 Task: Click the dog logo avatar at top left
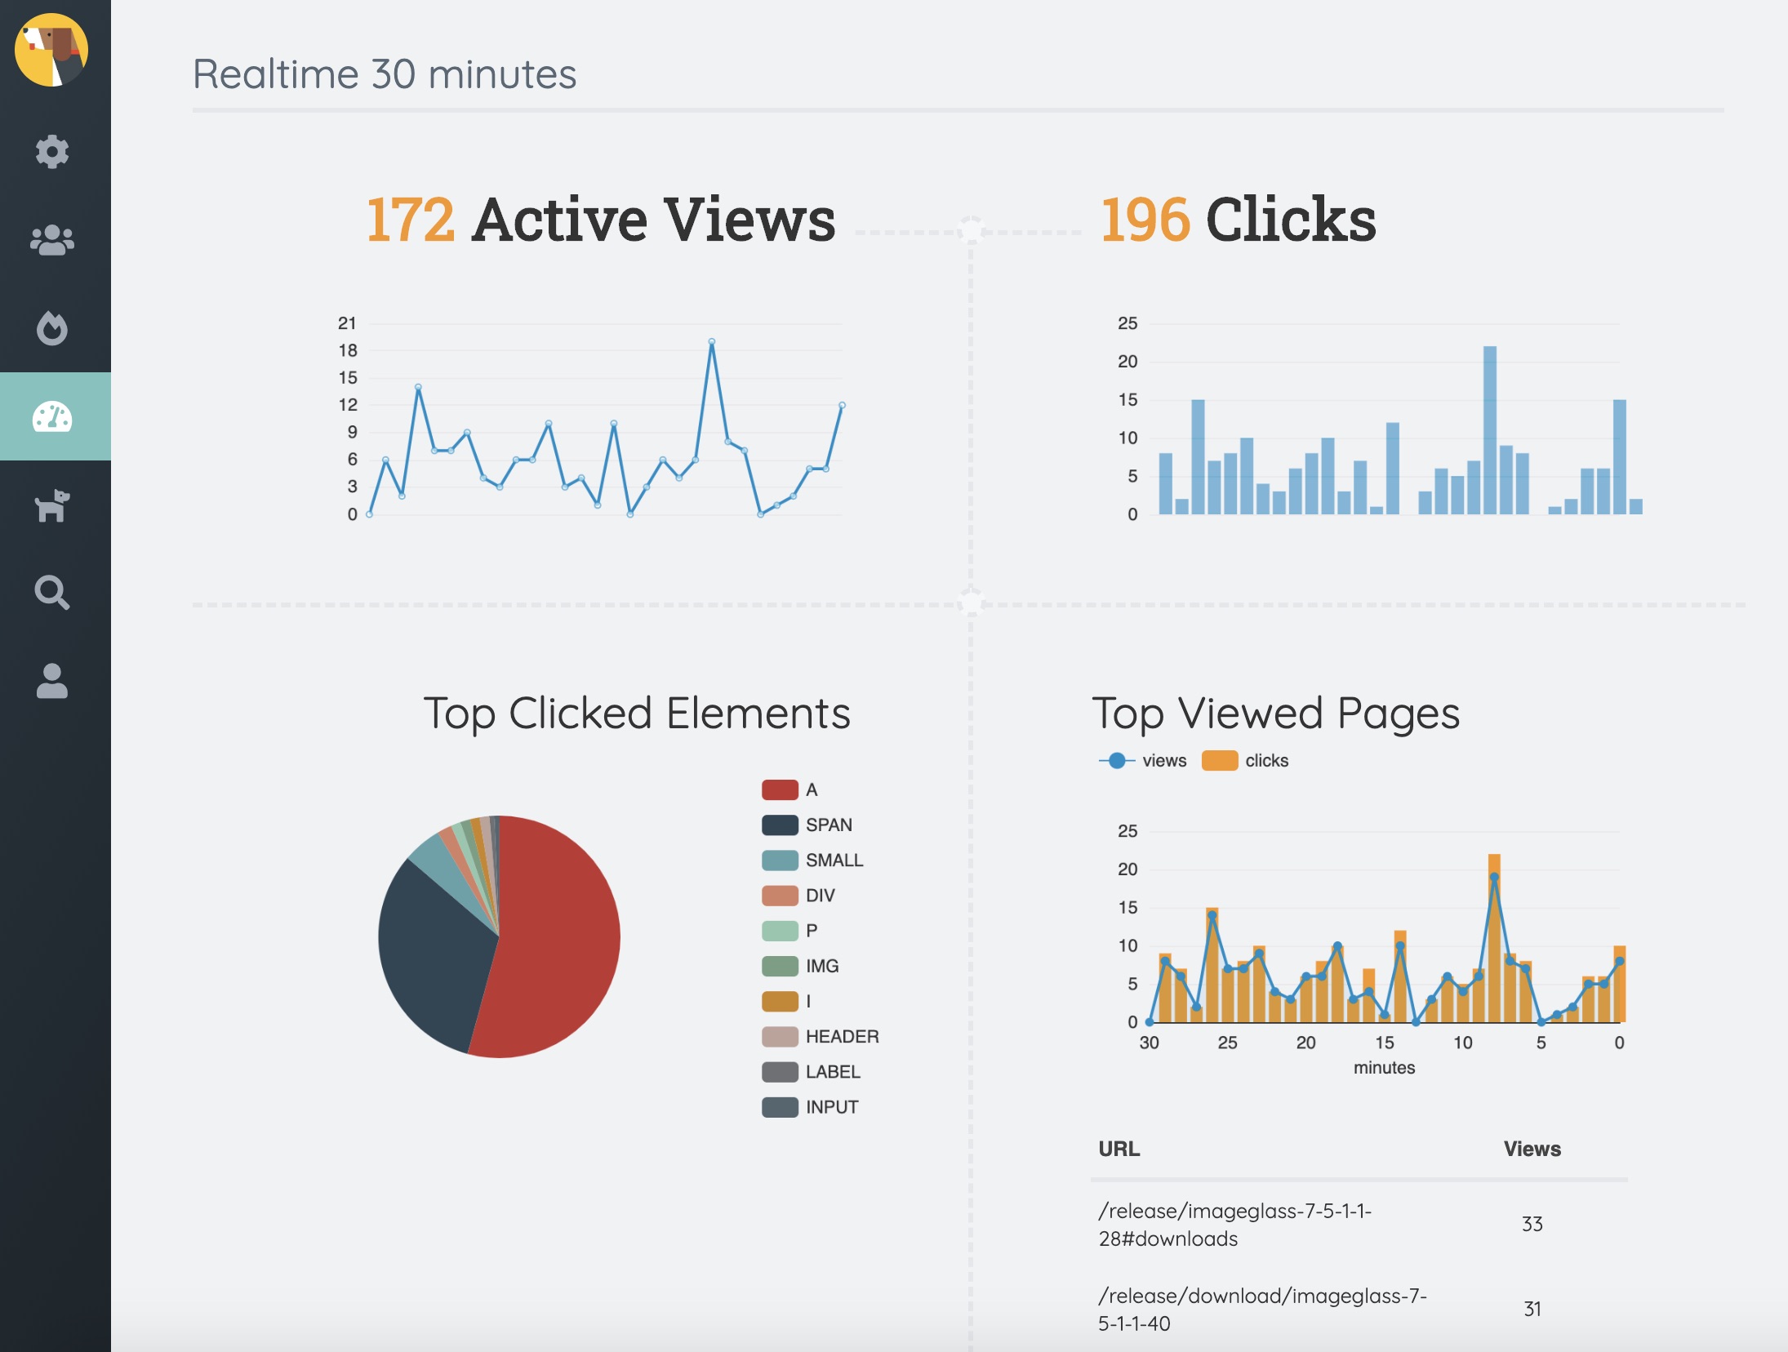point(53,50)
